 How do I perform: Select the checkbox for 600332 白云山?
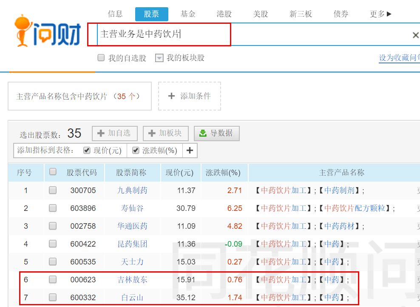click(53, 297)
